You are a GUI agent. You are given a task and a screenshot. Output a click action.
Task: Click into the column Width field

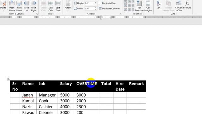pos(90,9)
